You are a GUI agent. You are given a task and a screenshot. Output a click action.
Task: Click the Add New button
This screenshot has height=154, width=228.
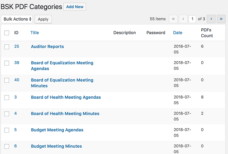(x=75, y=7)
